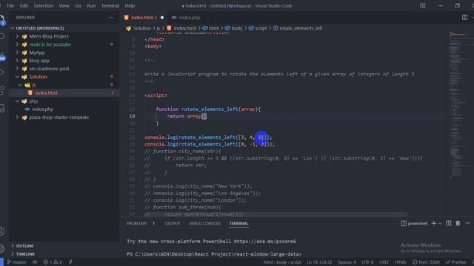Click HTML language mode status item
The image size is (474, 266).
click(401, 262)
